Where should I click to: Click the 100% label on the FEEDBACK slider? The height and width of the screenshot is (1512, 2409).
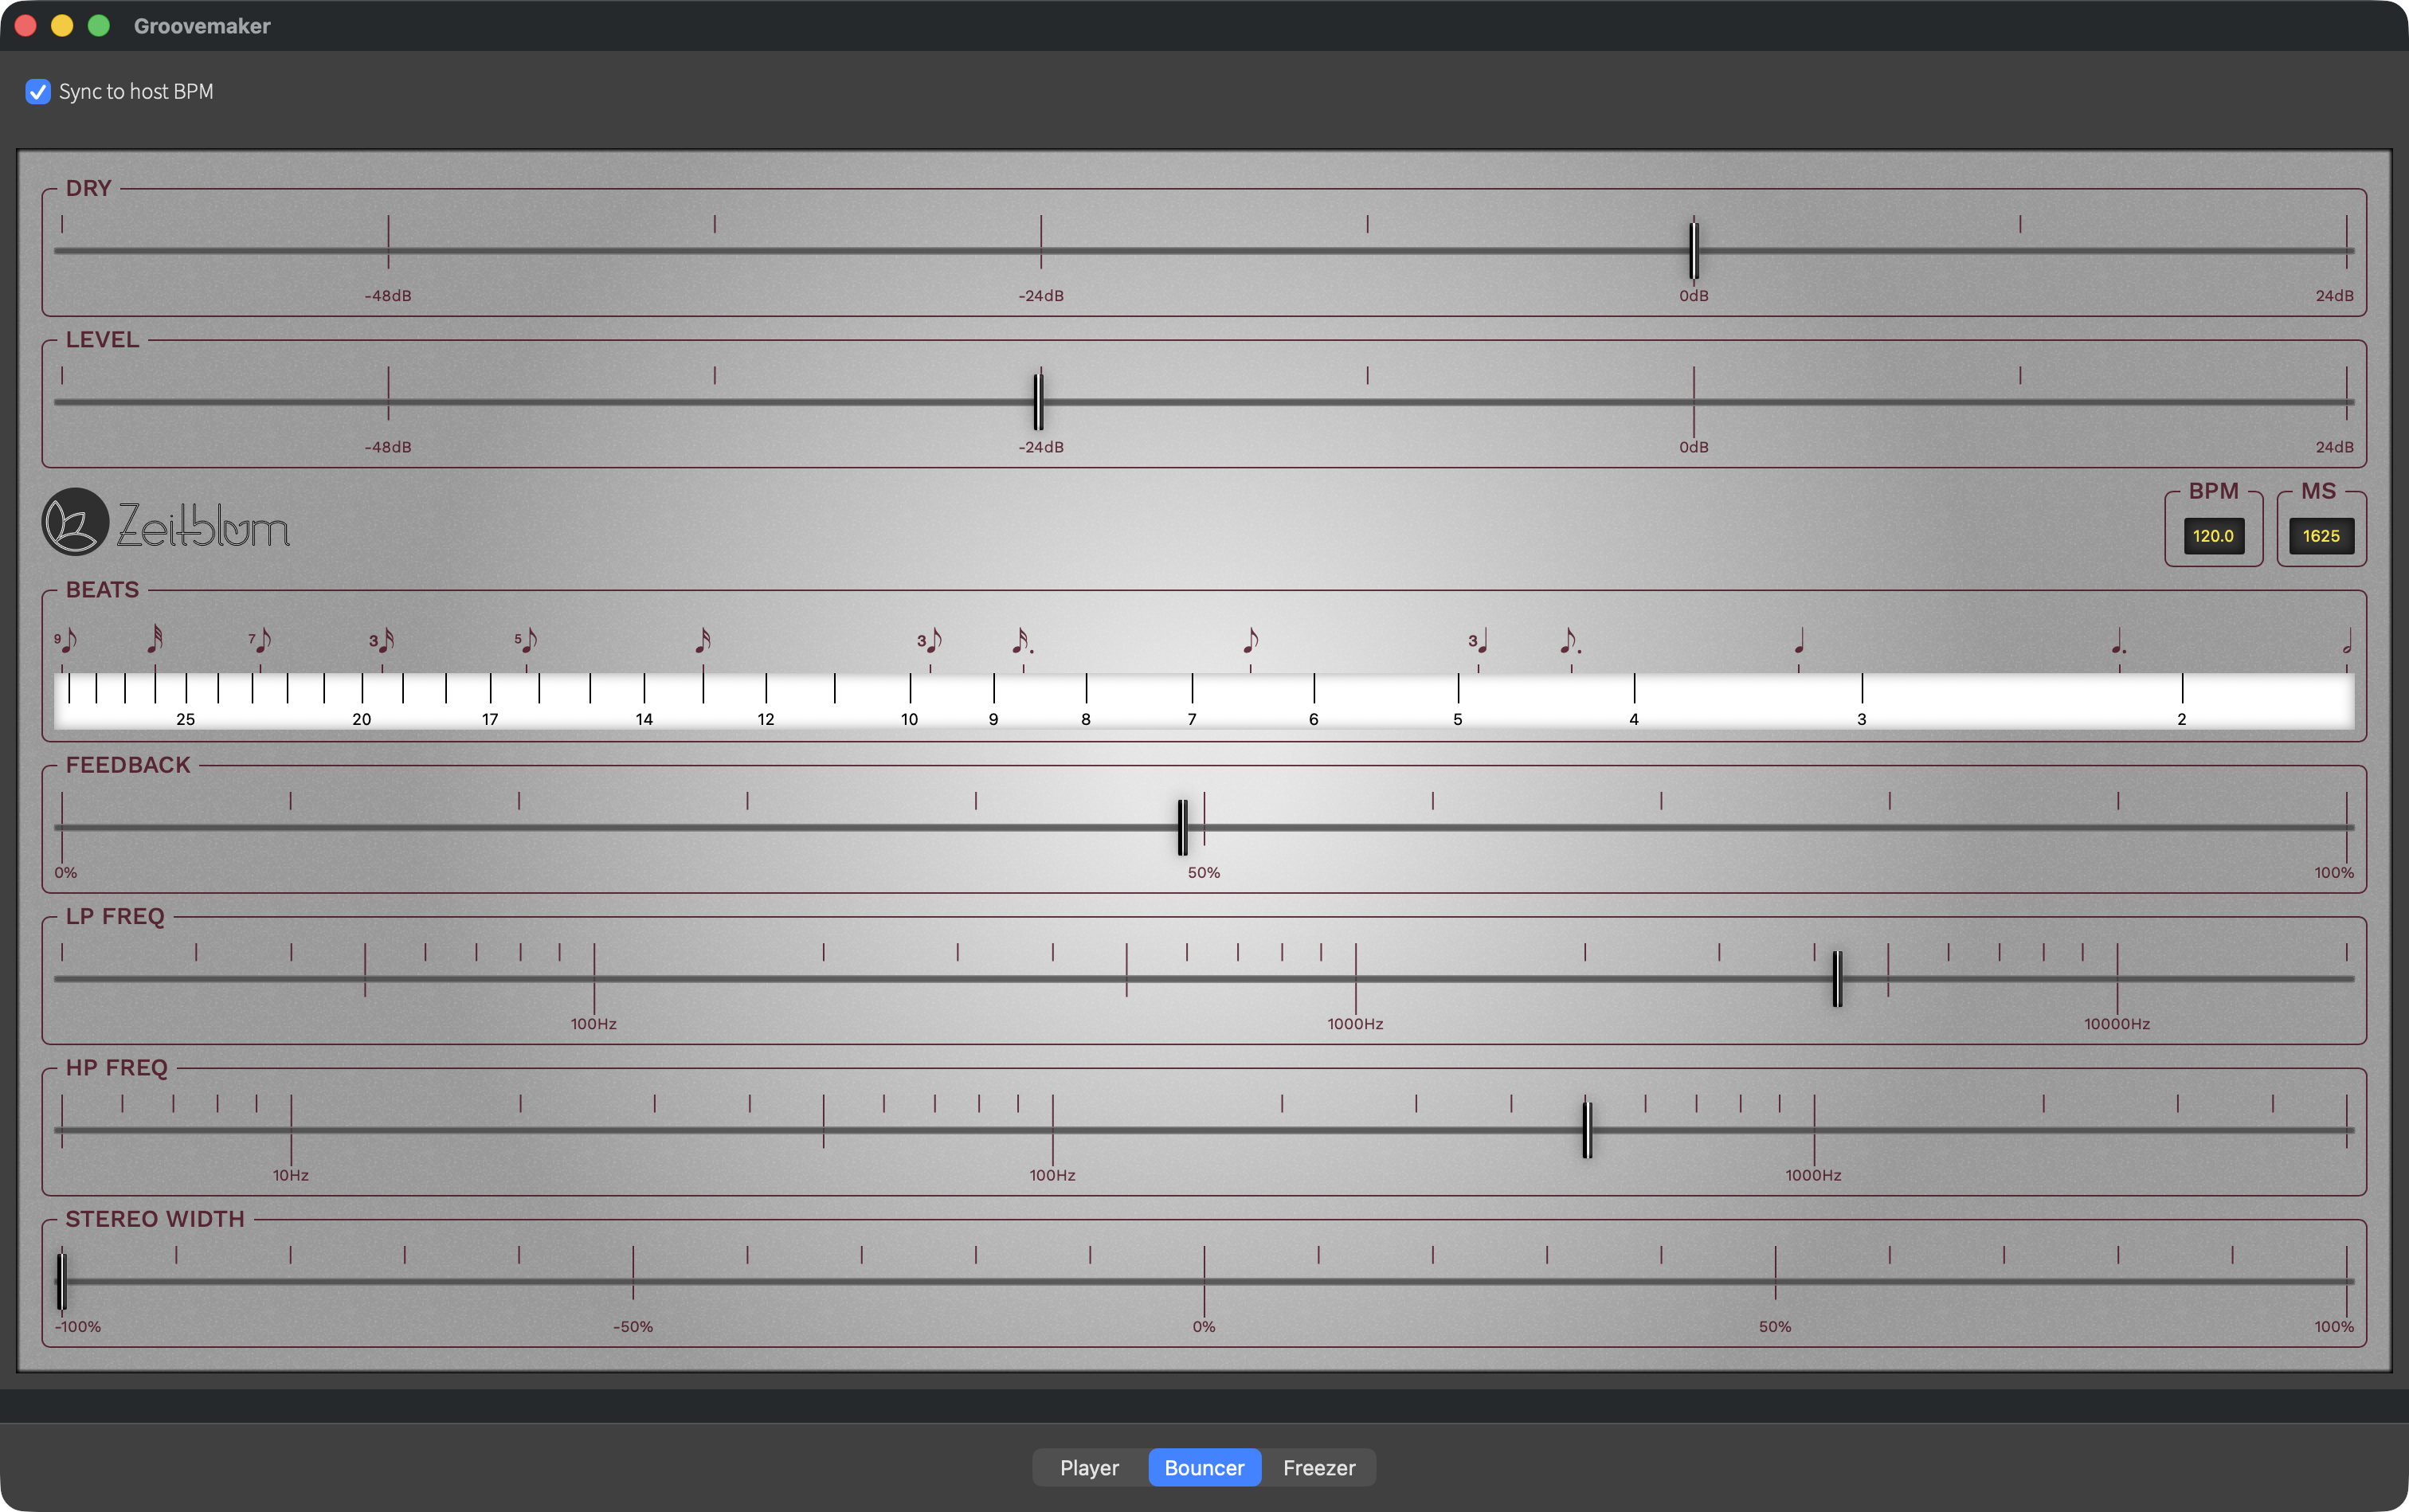[x=2334, y=873]
